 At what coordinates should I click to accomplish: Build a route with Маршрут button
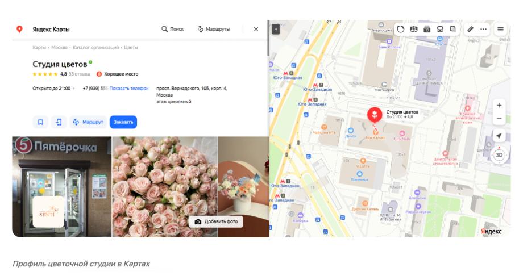(88, 122)
